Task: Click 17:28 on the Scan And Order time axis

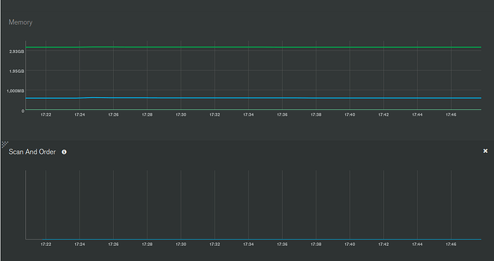Action: click(147, 245)
